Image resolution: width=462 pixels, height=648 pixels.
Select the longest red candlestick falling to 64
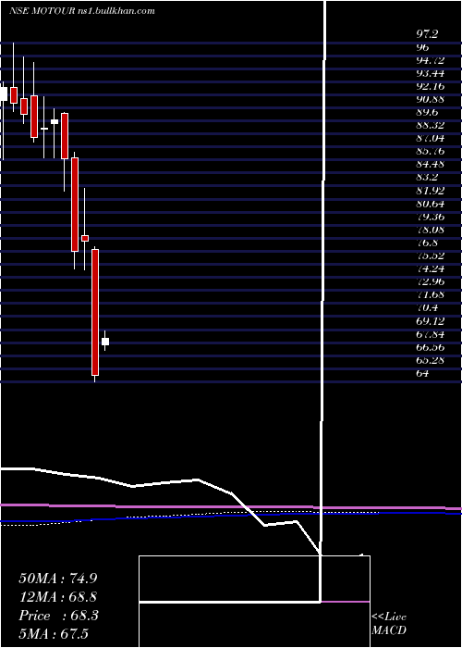coord(95,313)
